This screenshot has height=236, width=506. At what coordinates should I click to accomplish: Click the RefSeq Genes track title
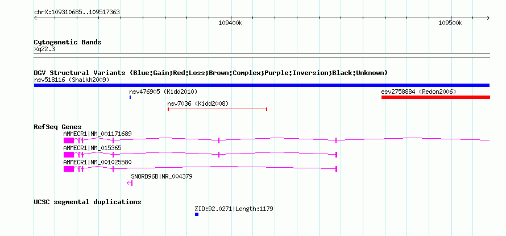coord(58,127)
